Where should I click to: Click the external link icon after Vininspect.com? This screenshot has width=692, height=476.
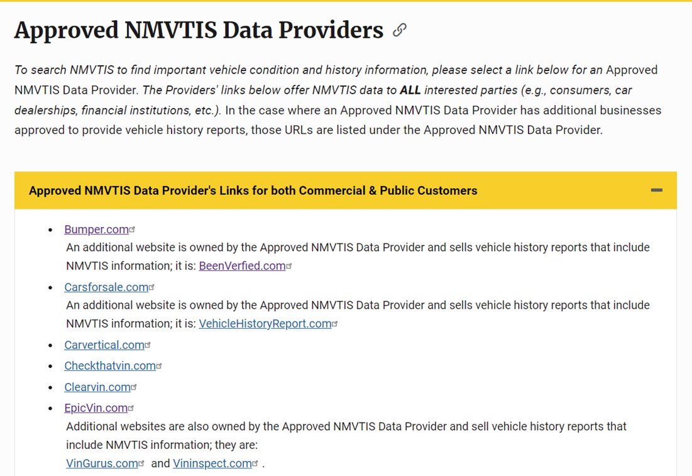255,464
